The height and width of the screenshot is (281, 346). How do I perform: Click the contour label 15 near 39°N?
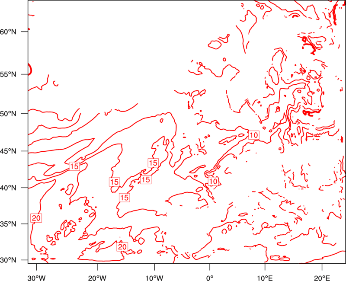point(125,198)
